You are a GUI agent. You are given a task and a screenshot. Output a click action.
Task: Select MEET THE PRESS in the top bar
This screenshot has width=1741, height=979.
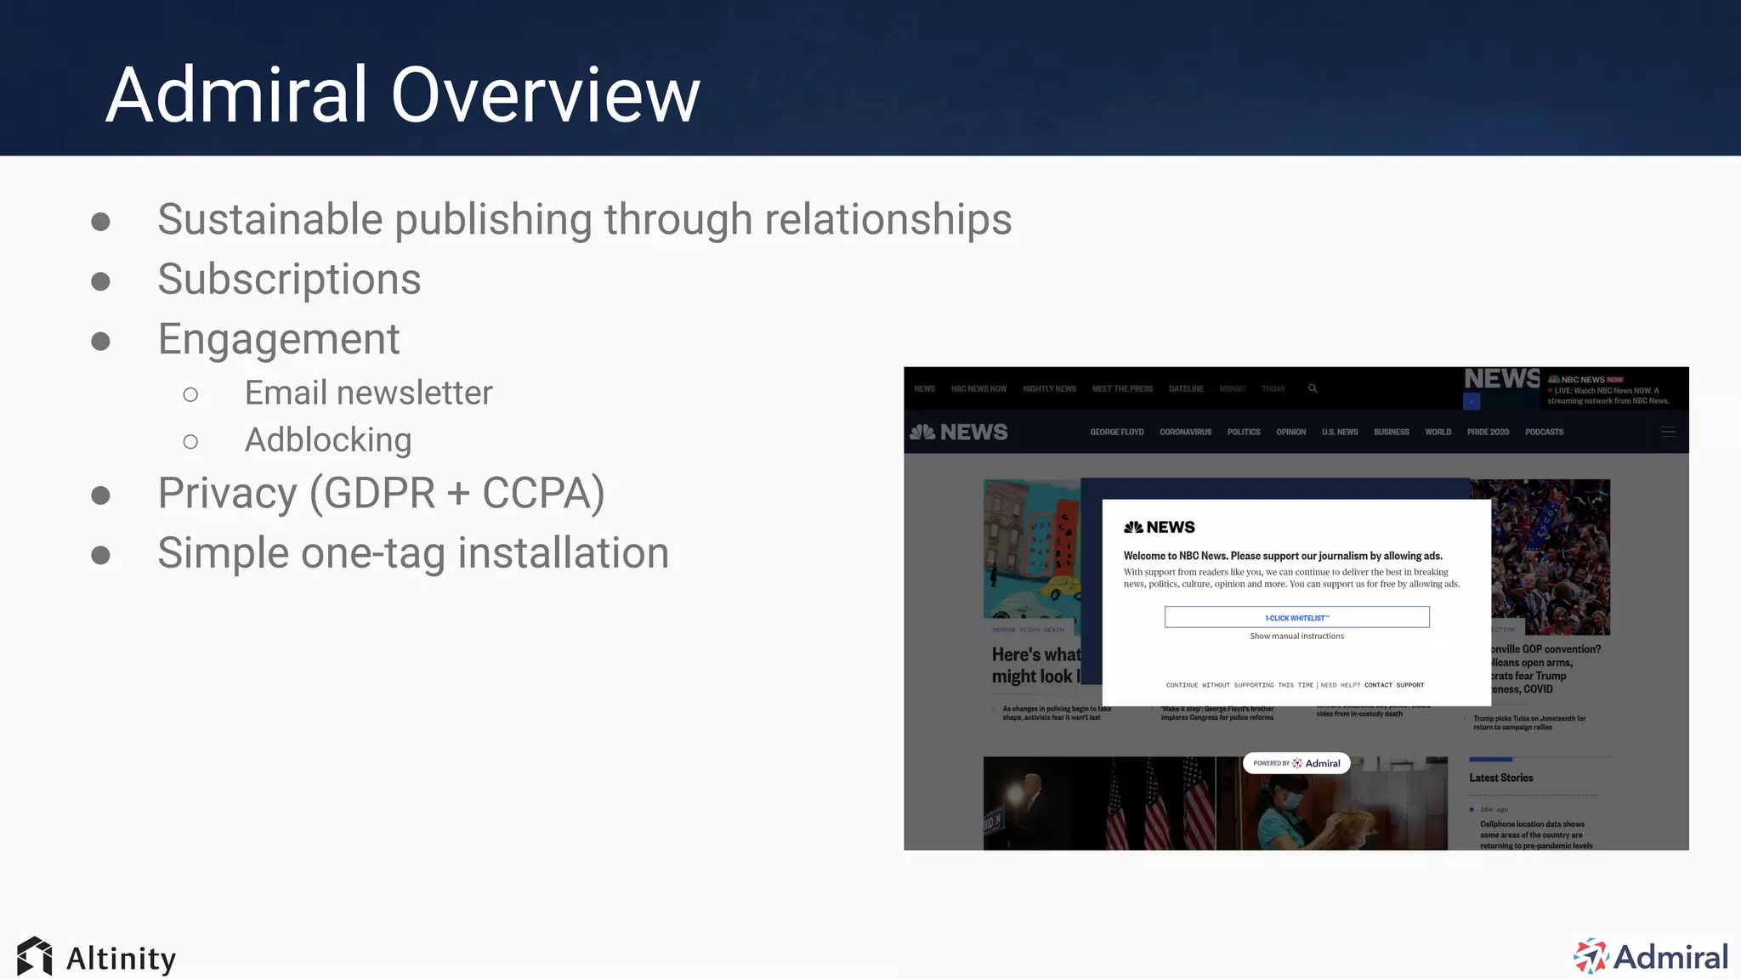click(x=1122, y=388)
